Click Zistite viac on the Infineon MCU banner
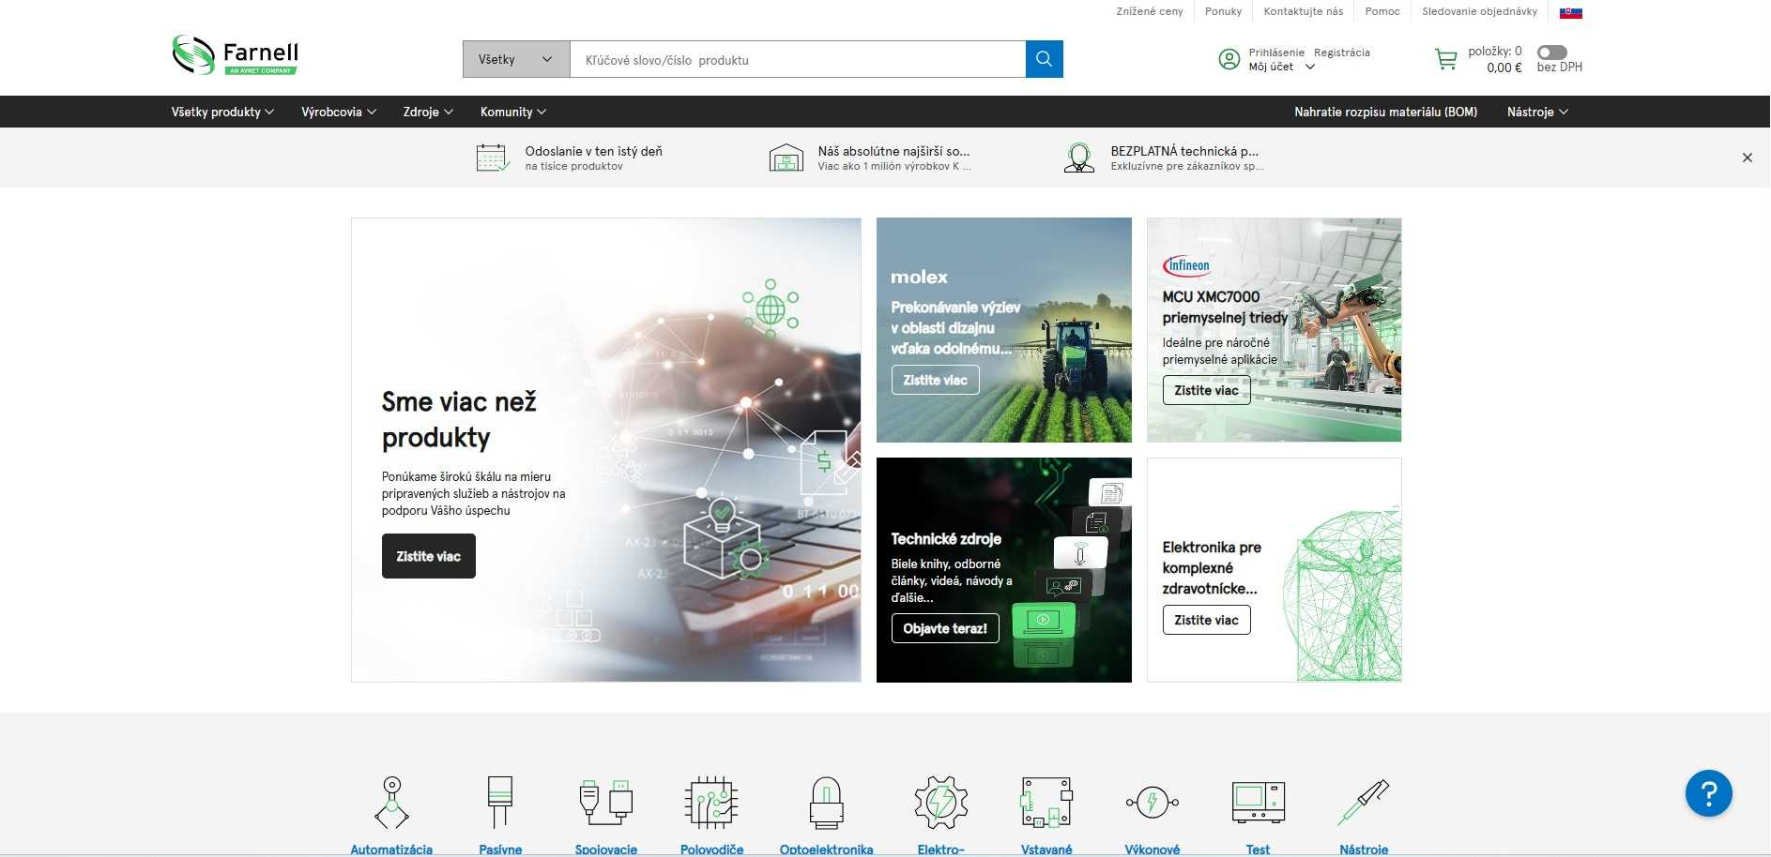This screenshot has width=1771, height=857. pyautogui.click(x=1207, y=390)
